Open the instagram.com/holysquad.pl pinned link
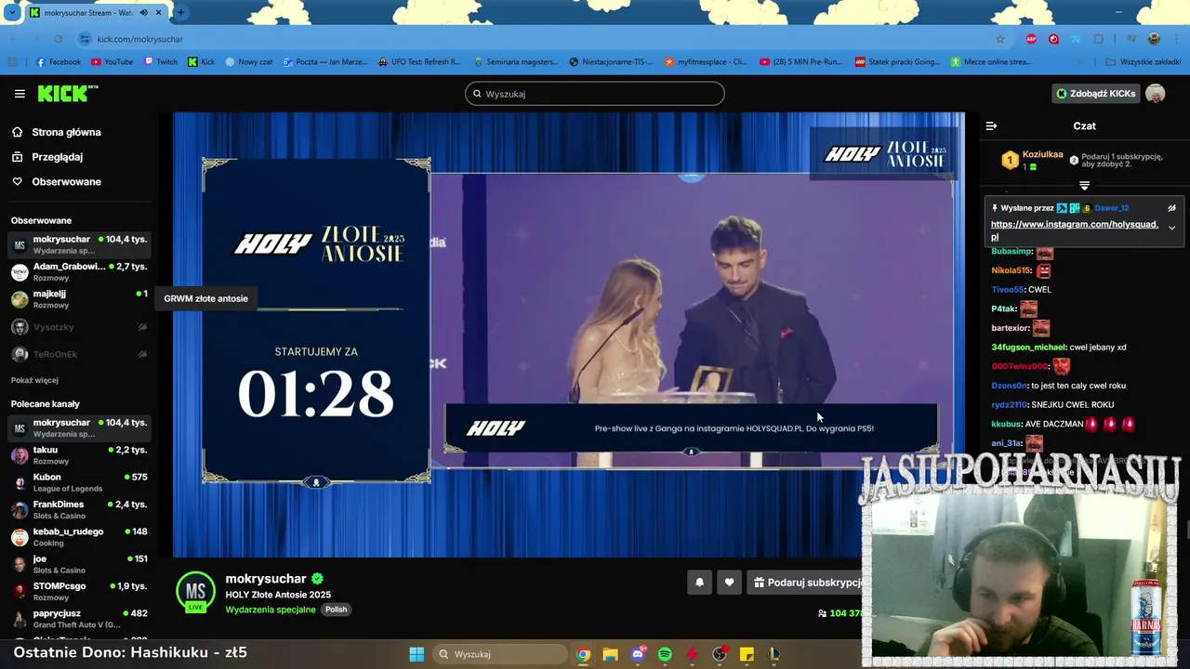This screenshot has width=1190, height=669. (1075, 230)
